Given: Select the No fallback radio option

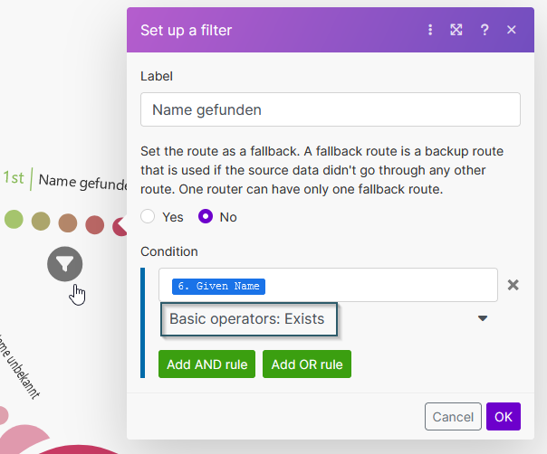Looking at the screenshot, I should click(x=206, y=217).
